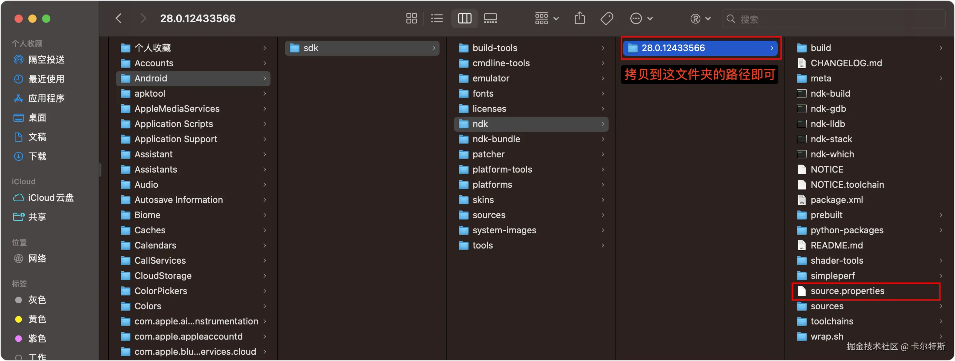Screen dimensions: 955x361
Task: Open the More actions ellipsis menu
Action: tap(641, 19)
